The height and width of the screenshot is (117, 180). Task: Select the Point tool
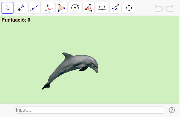(x=21, y=8)
